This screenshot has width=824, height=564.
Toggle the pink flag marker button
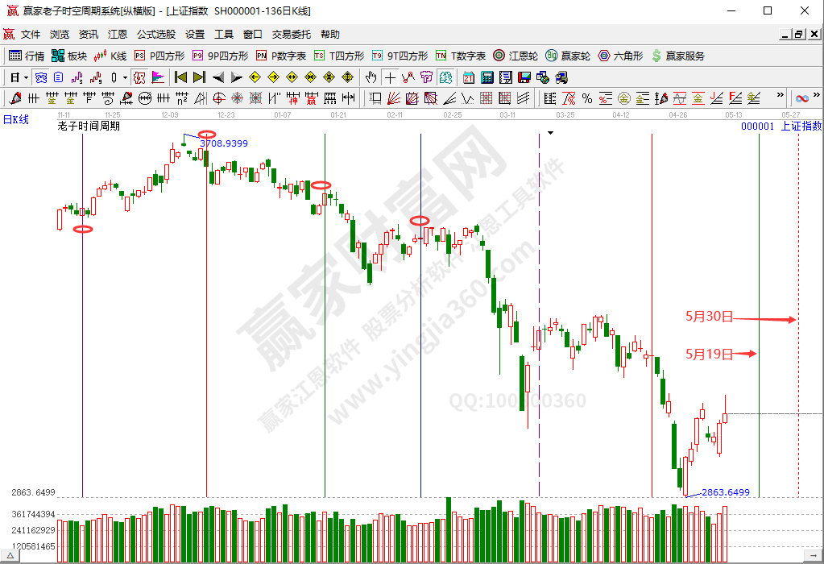158,77
